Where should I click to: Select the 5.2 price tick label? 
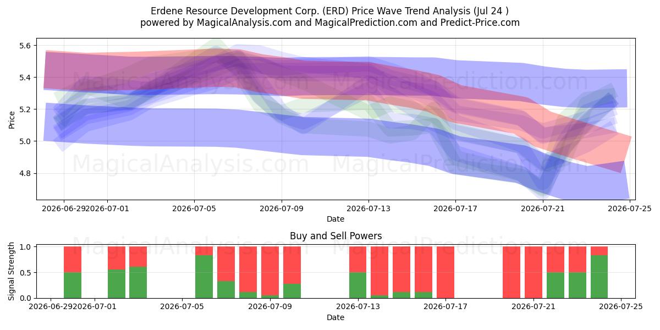coord(26,109)
